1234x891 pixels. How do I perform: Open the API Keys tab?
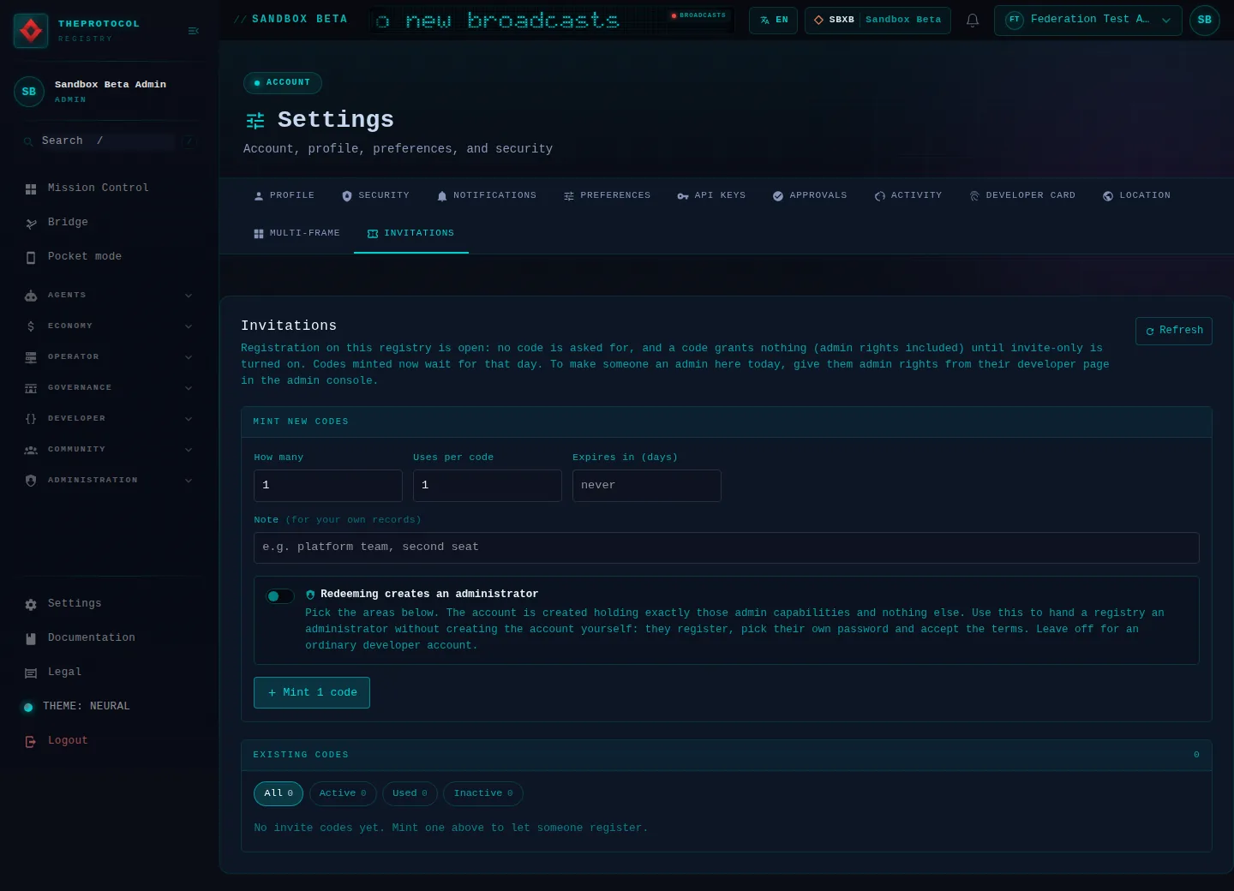(711, 195)
